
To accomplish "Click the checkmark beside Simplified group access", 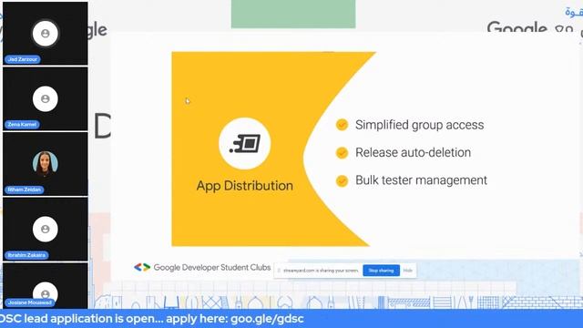I will click(342, 125).
